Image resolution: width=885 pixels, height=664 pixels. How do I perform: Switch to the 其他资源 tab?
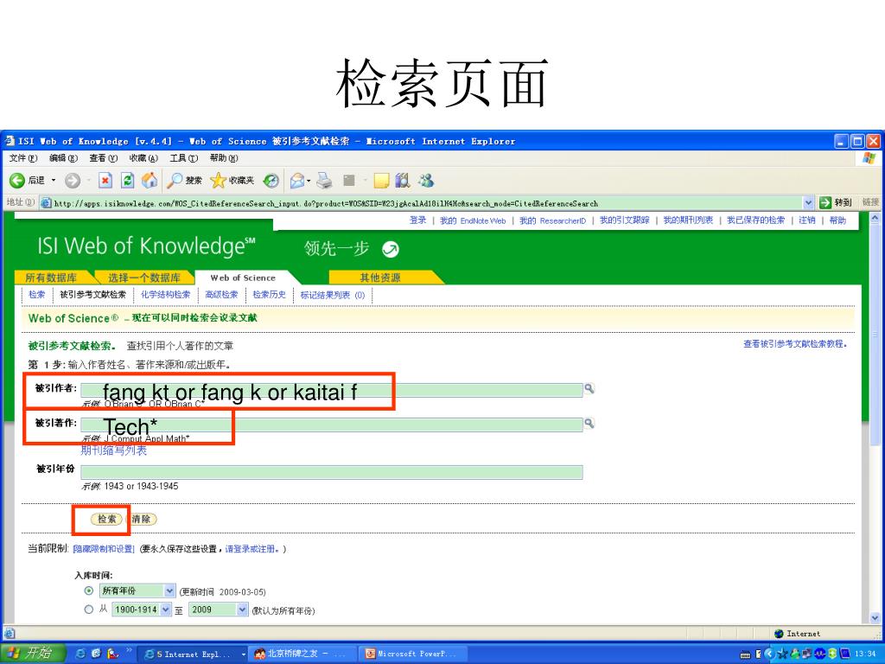pos(380,278)
